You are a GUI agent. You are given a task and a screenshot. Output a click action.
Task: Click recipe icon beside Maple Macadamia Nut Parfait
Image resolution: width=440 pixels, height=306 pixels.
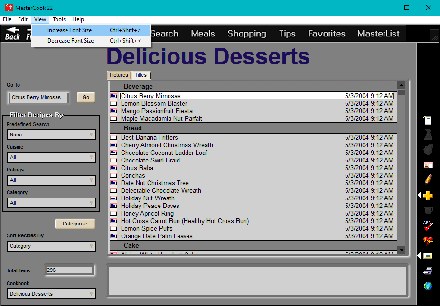click(x=113, y=119)
